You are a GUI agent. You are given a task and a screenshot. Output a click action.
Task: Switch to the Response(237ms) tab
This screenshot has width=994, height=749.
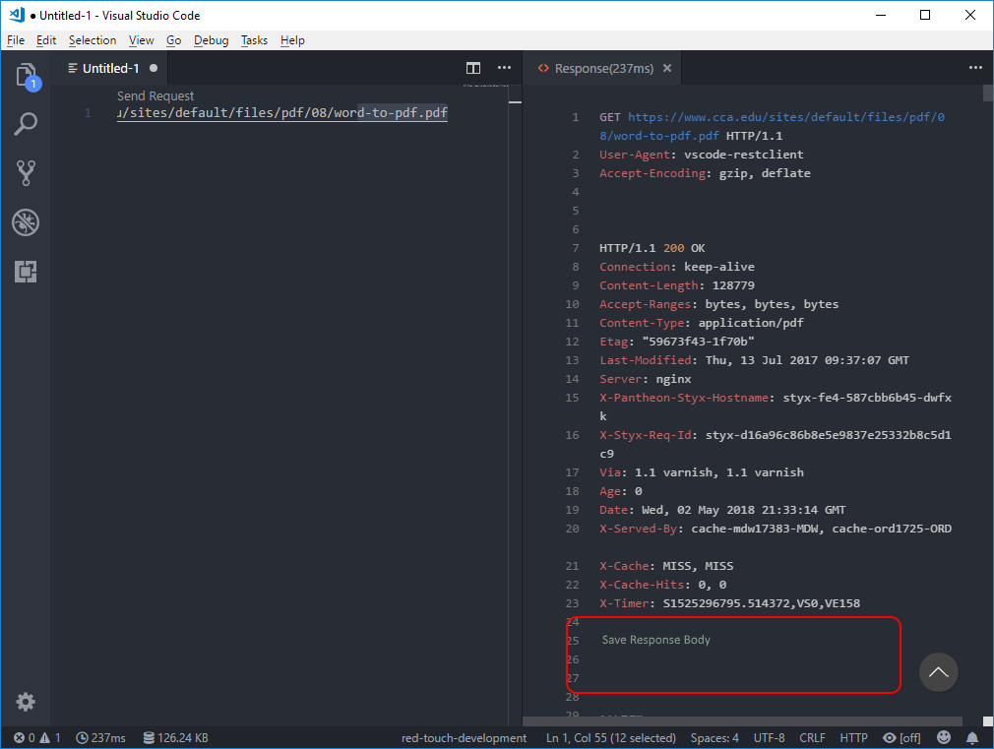603,68
